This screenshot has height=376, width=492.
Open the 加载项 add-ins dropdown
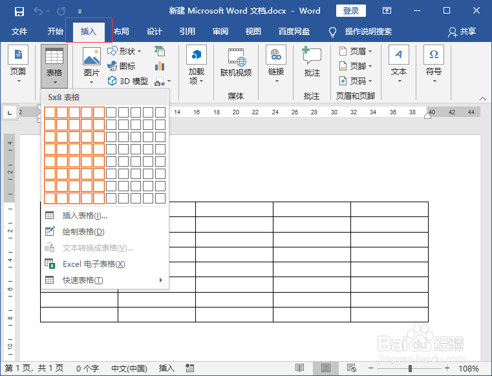[197, 65]
